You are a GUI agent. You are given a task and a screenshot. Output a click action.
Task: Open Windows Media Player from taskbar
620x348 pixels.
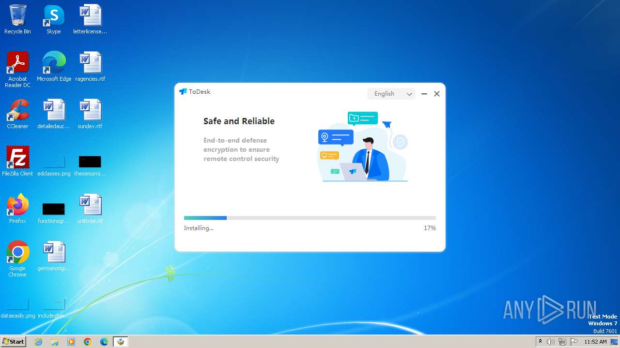click(x=71, y=342)
